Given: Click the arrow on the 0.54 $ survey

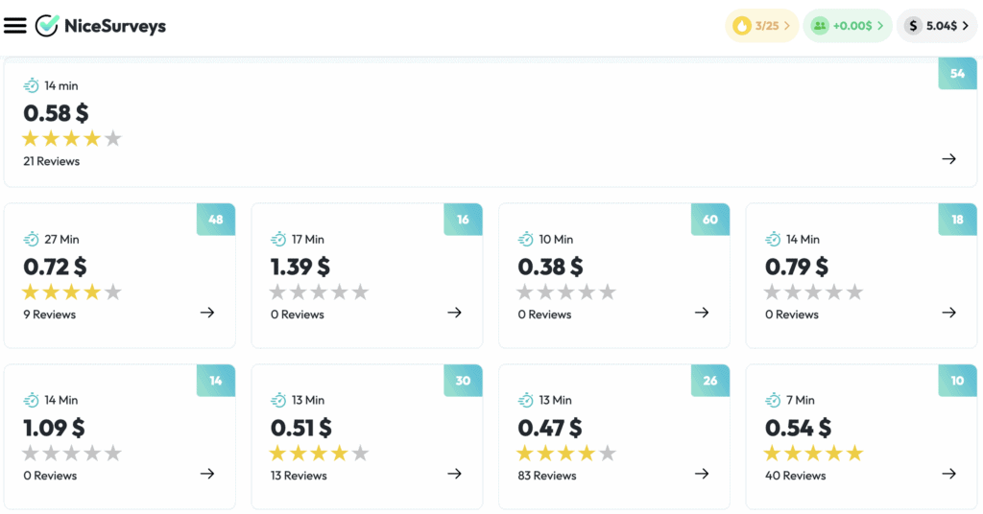Looking at the screenshot, I should point(948,474).
